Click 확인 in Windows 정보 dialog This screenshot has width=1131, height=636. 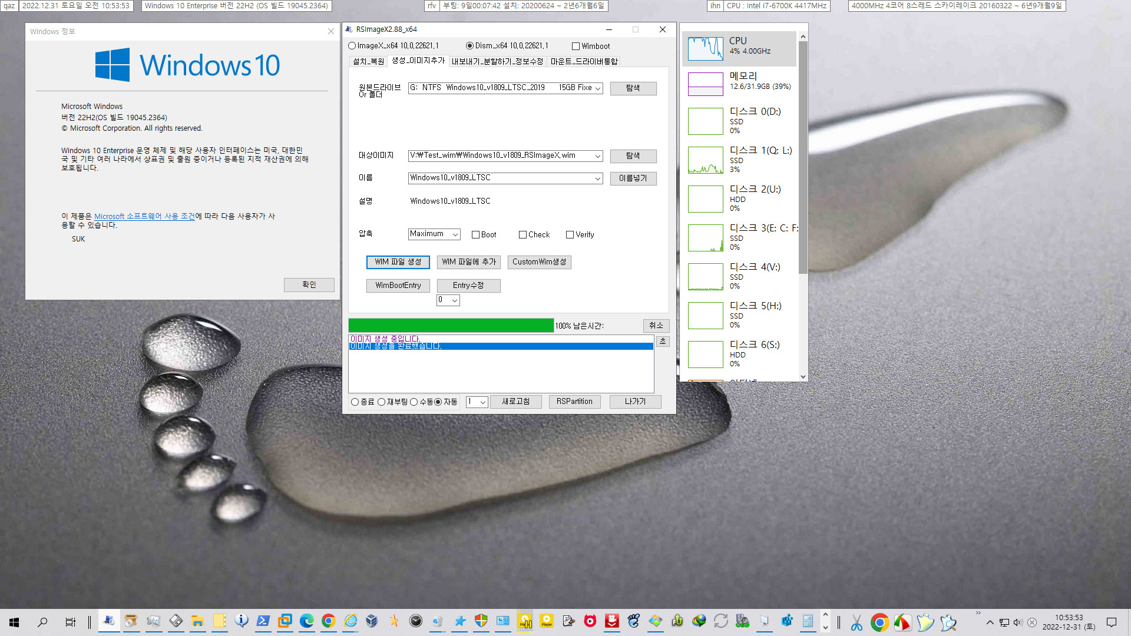tap(309, 285)
